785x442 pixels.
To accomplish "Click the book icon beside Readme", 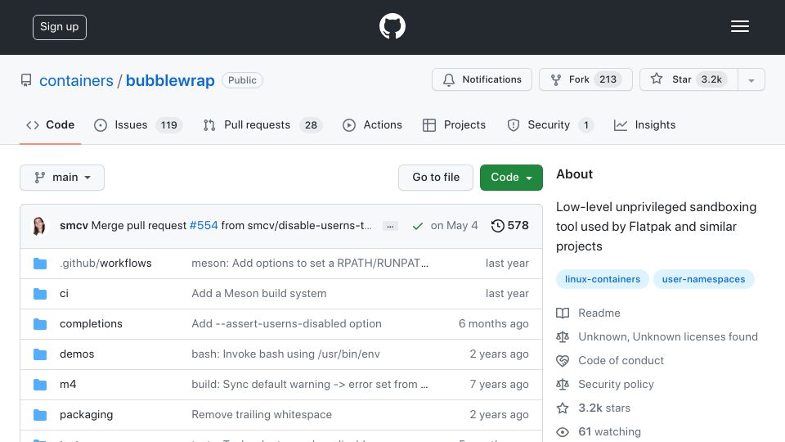I will (563, 313).
